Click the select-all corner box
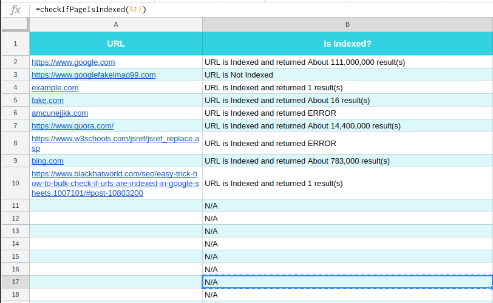 click(x=15, y=24)
